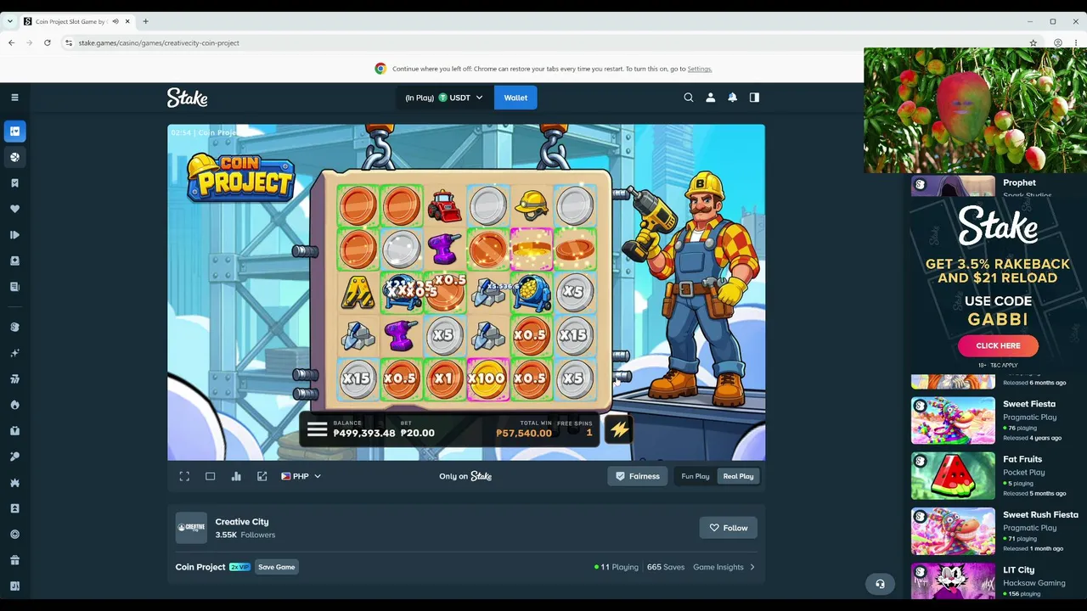Open LIT City game thumbnail

click(953, 581)
